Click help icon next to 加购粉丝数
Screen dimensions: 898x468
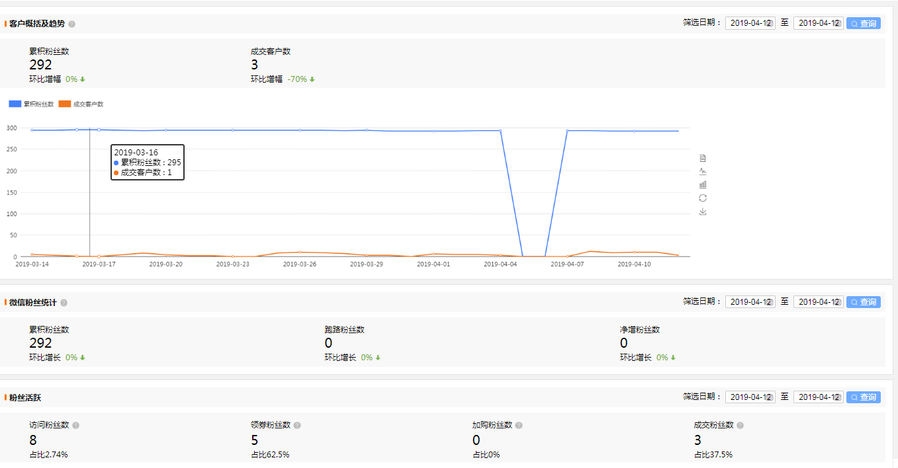coord(519,425)
